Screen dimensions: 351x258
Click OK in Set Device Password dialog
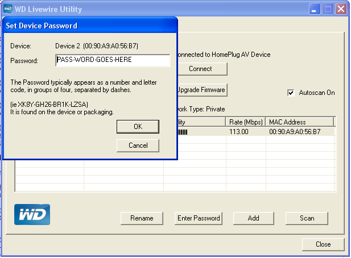click(138, 127)
